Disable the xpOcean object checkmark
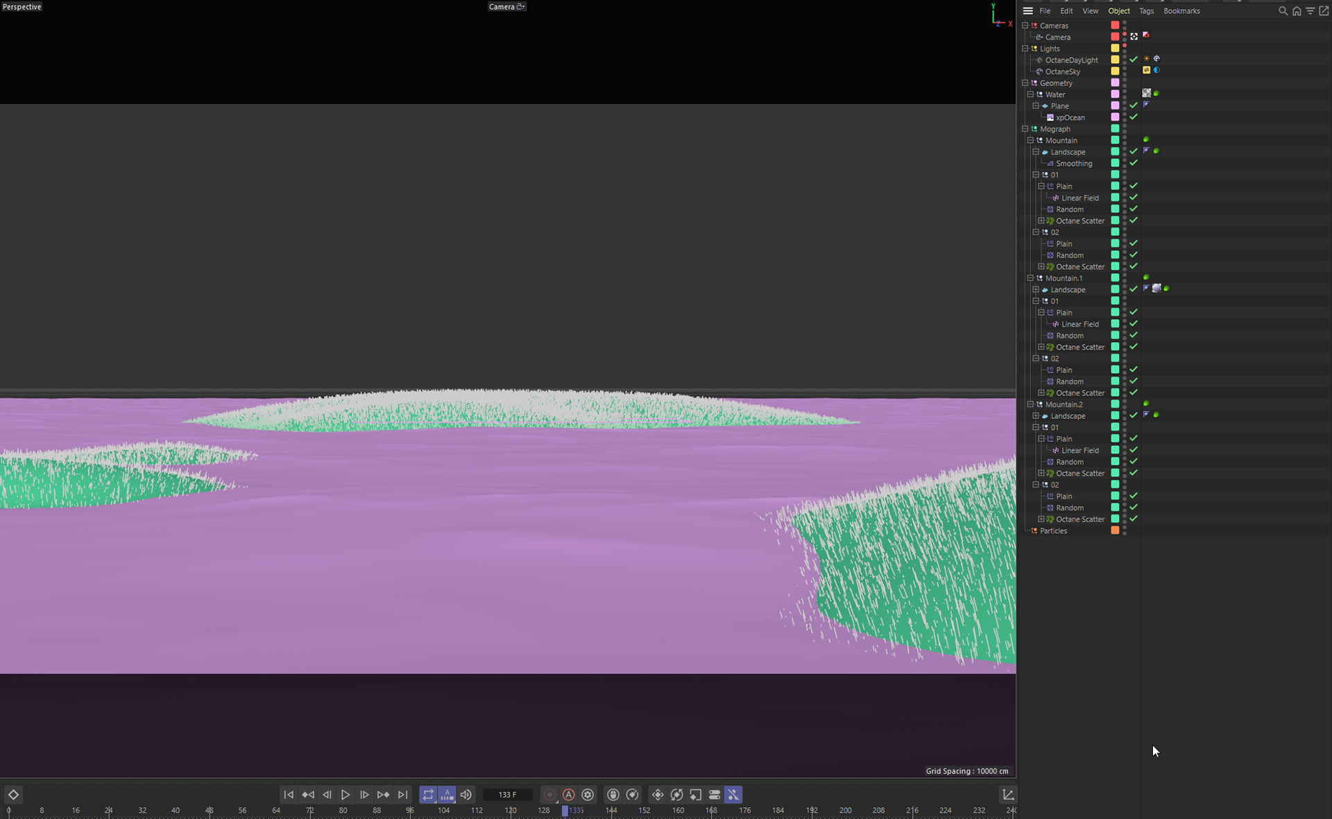Screen dimensions: 1332x819 1134,117
